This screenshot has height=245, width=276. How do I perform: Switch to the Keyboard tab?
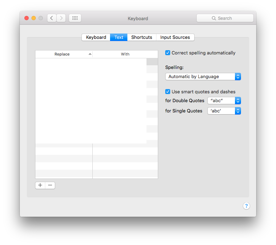point(96,37)
